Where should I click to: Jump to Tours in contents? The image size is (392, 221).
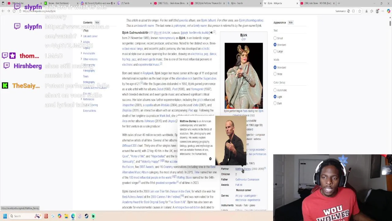pos(86,76)
